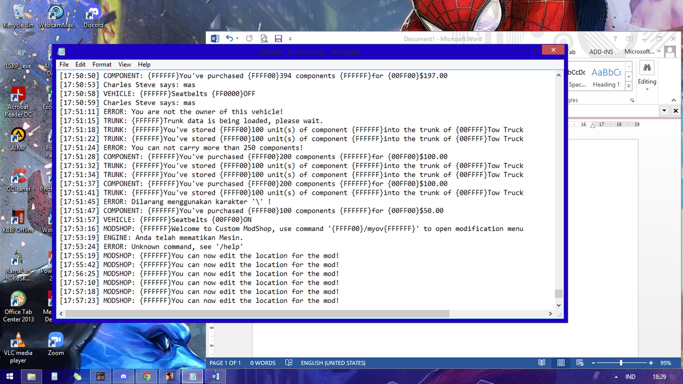Open the Recycle Bin desktop icon
Screen dimensions: 683x384
coord(18,16)
